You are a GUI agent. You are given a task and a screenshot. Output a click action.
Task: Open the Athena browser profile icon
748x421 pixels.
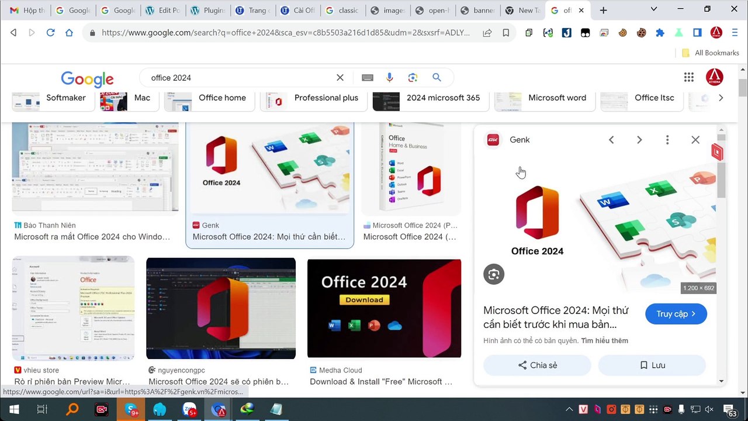tap(716, 33)
